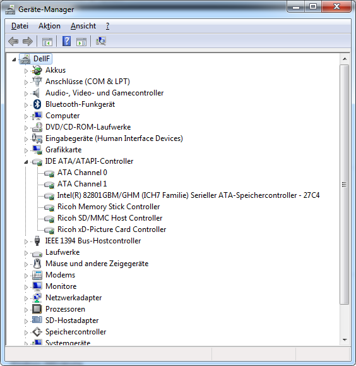Click the IEEE 1394 Bus-Hostcontroller icon

pyautogui.click(x=37, y=241)
